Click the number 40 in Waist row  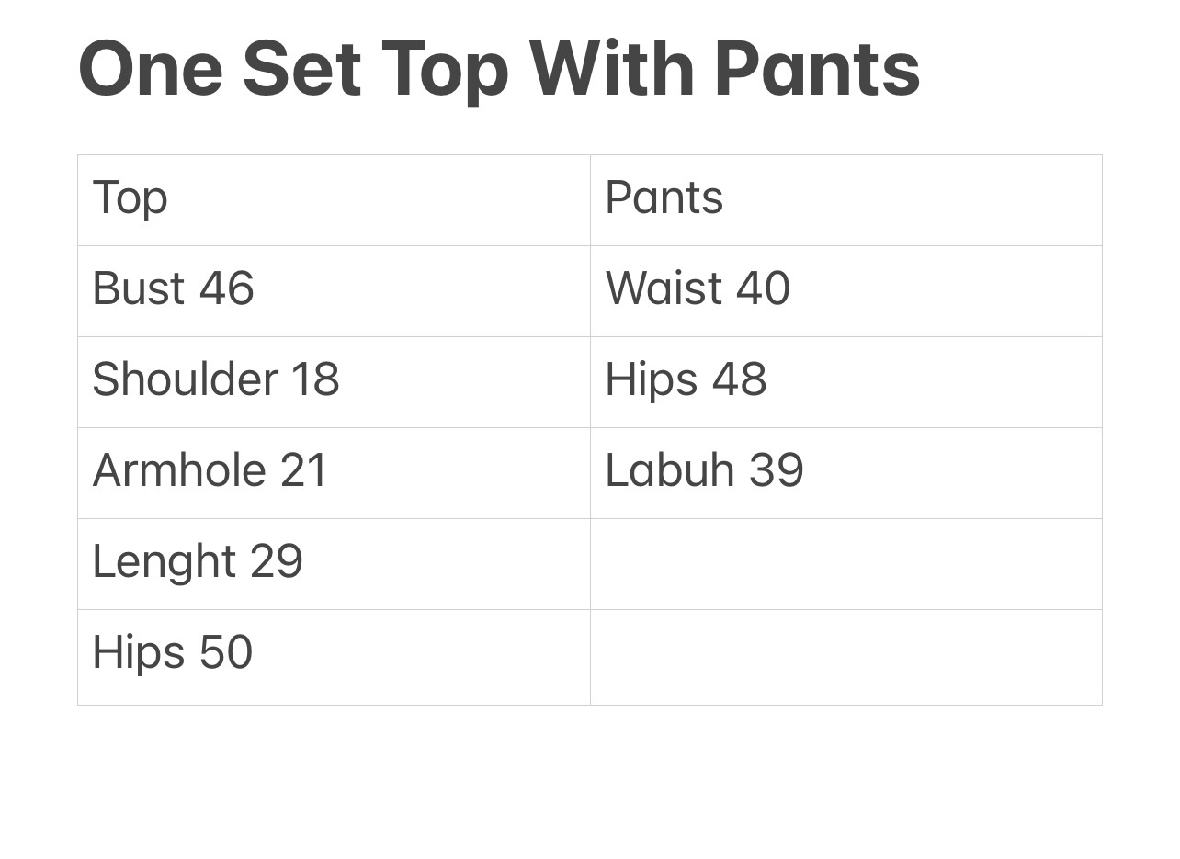tap(762, 288)
